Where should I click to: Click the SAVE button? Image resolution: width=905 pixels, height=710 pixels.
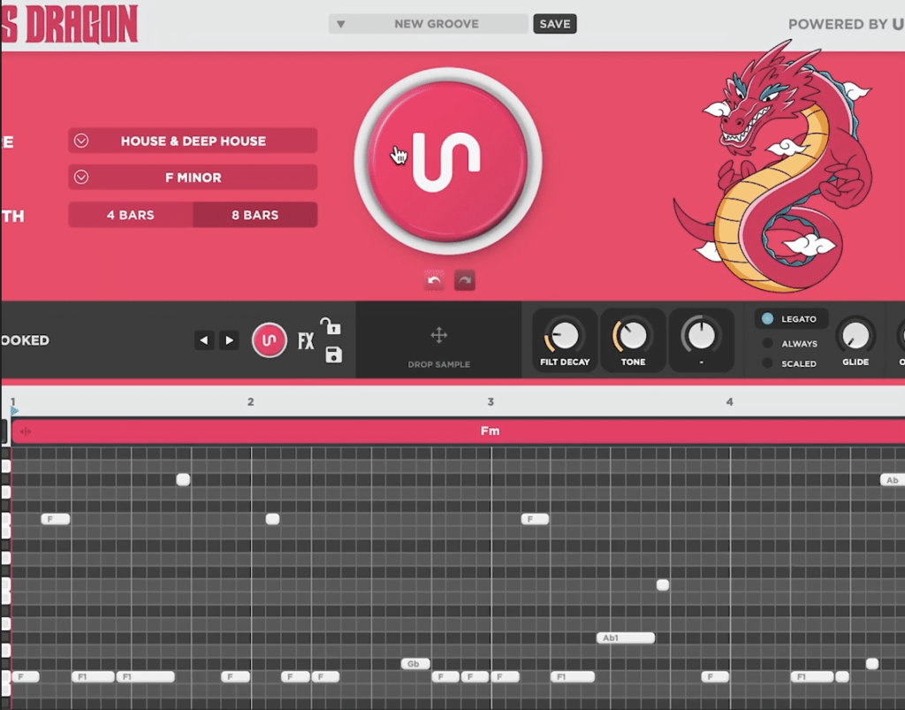click(x=554, y=24)
